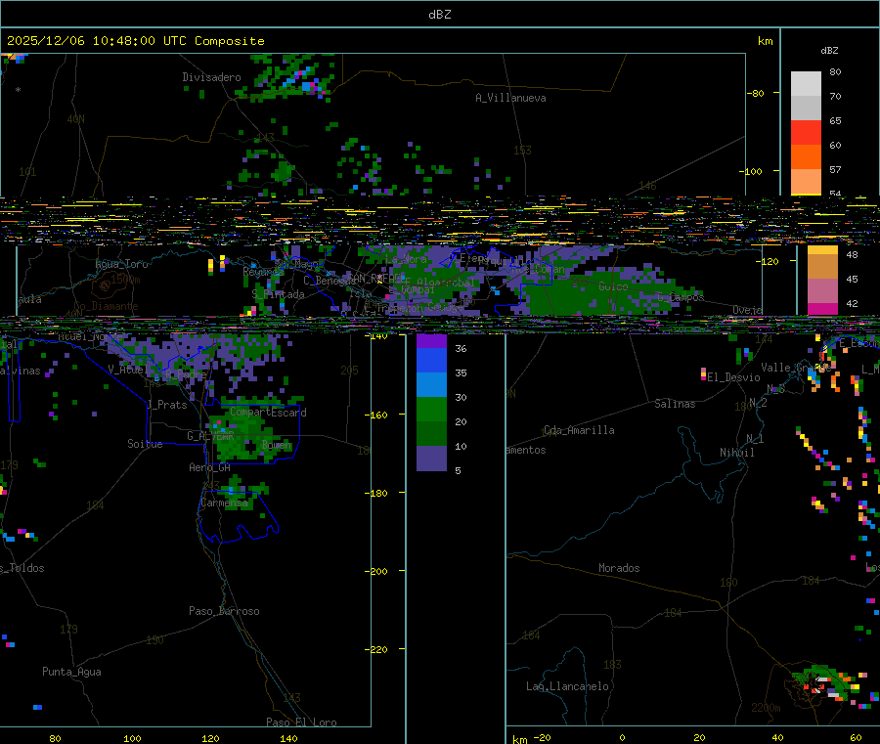Click the -20 tick on bottom-right axis

coord(542,737)
